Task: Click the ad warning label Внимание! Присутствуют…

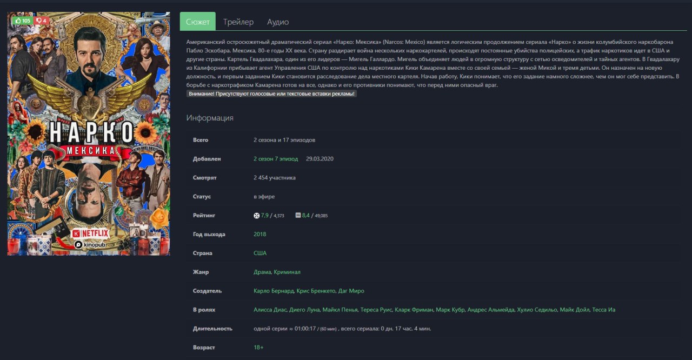Action: click(x=271, y=94)
